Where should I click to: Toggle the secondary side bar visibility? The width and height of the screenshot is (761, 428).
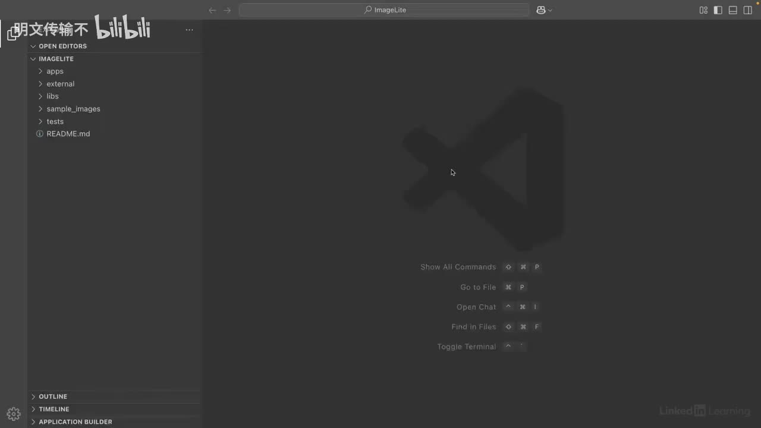pos(748,10)
